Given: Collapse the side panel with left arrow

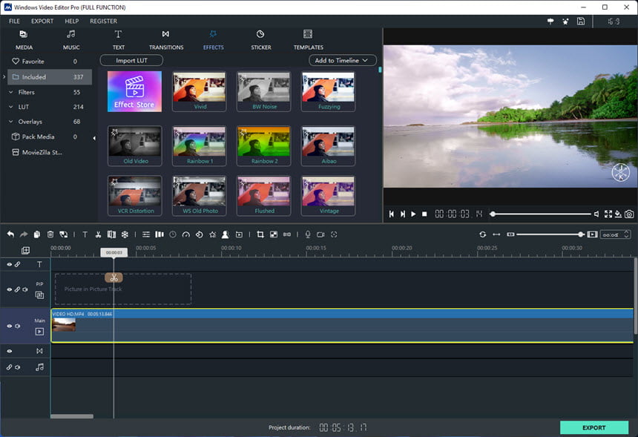Looking at the screenshot, I should tap(94, 138).
